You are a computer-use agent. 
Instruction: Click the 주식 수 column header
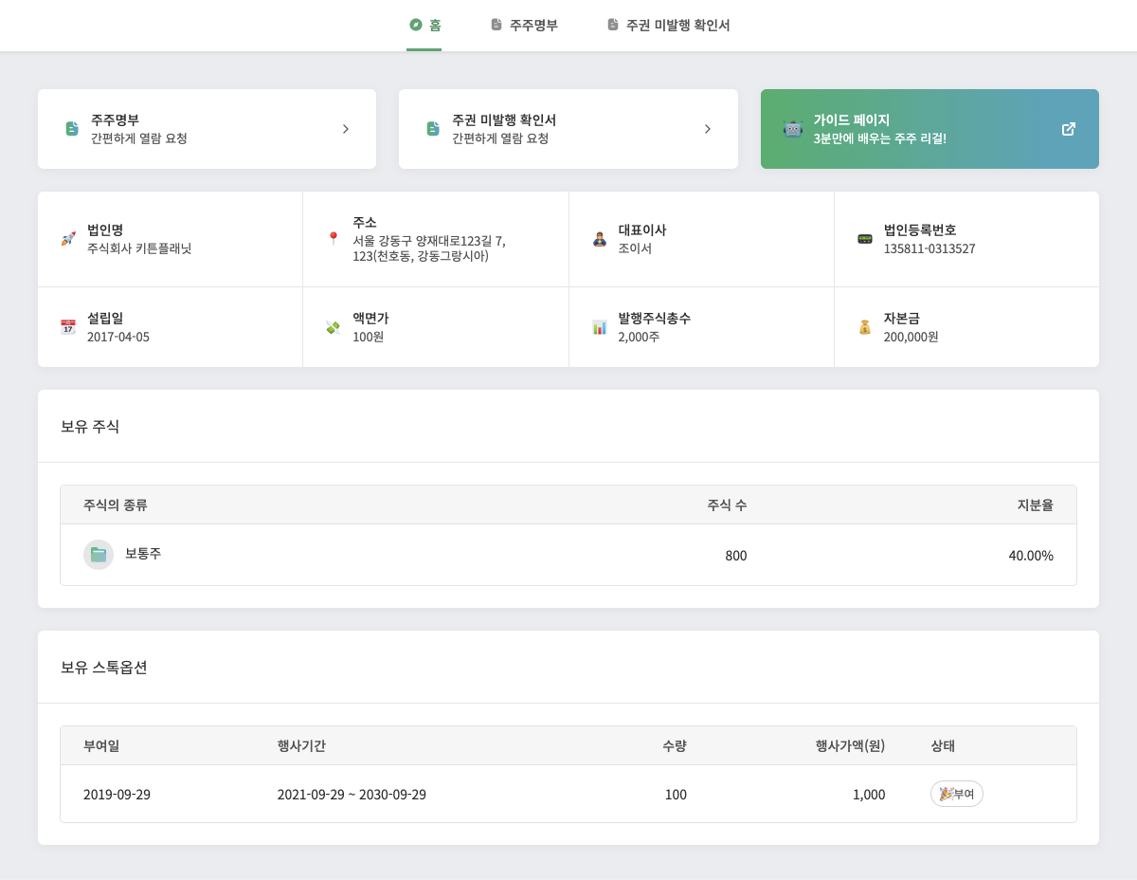coord(727,504)
